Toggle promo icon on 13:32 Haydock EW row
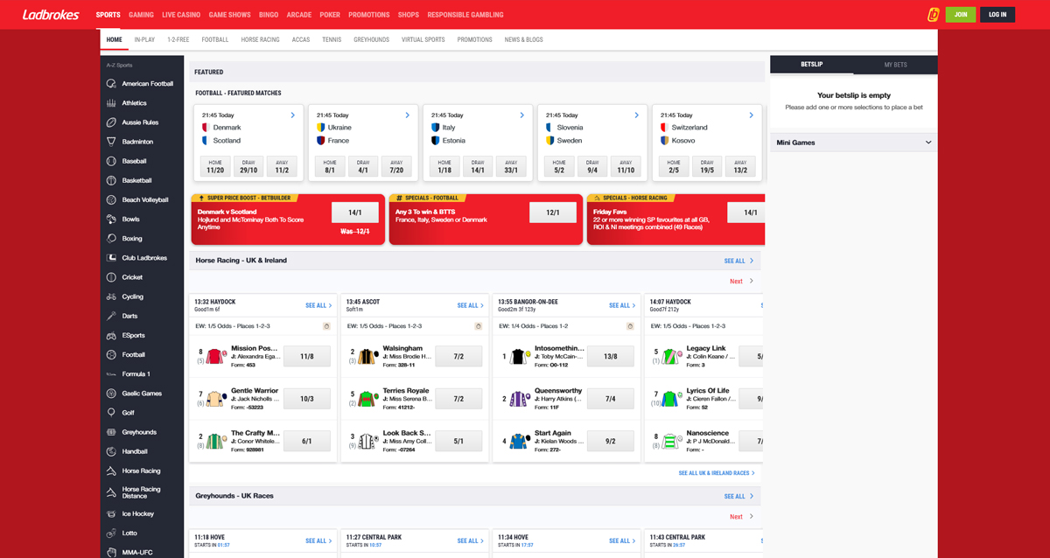1050x558 pixels. [326, 326]
